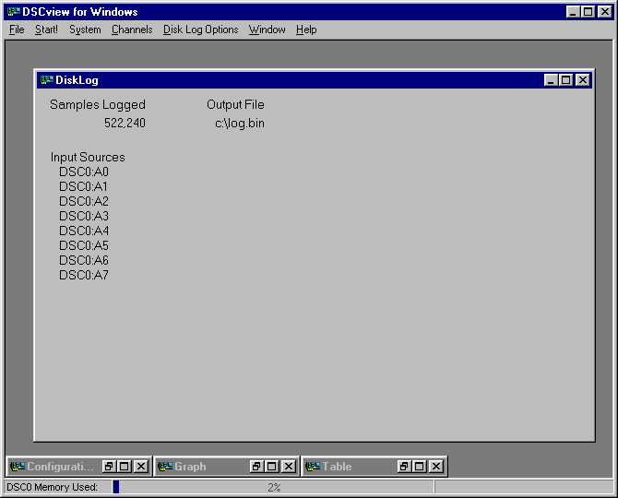Image resolution: width=618 pixels, height=498 pixels.
Task: Minimize the DSCview main window
Action: (573, 12)
